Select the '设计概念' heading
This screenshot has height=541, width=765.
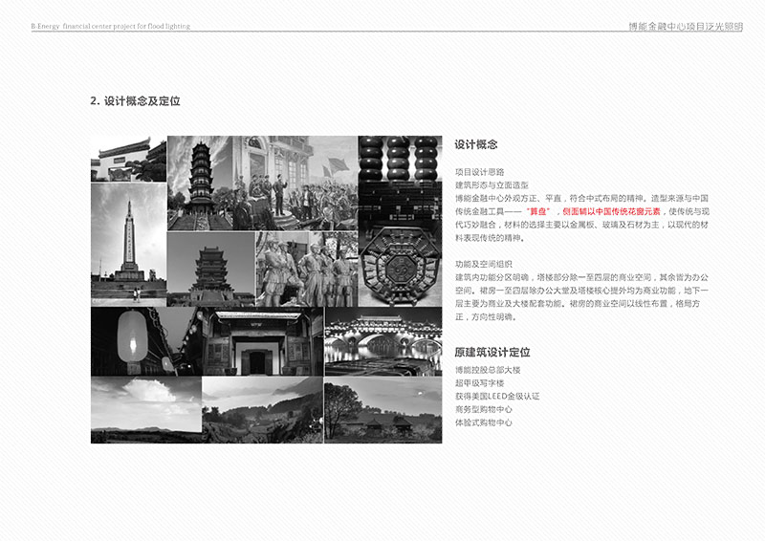coord(475,144)
